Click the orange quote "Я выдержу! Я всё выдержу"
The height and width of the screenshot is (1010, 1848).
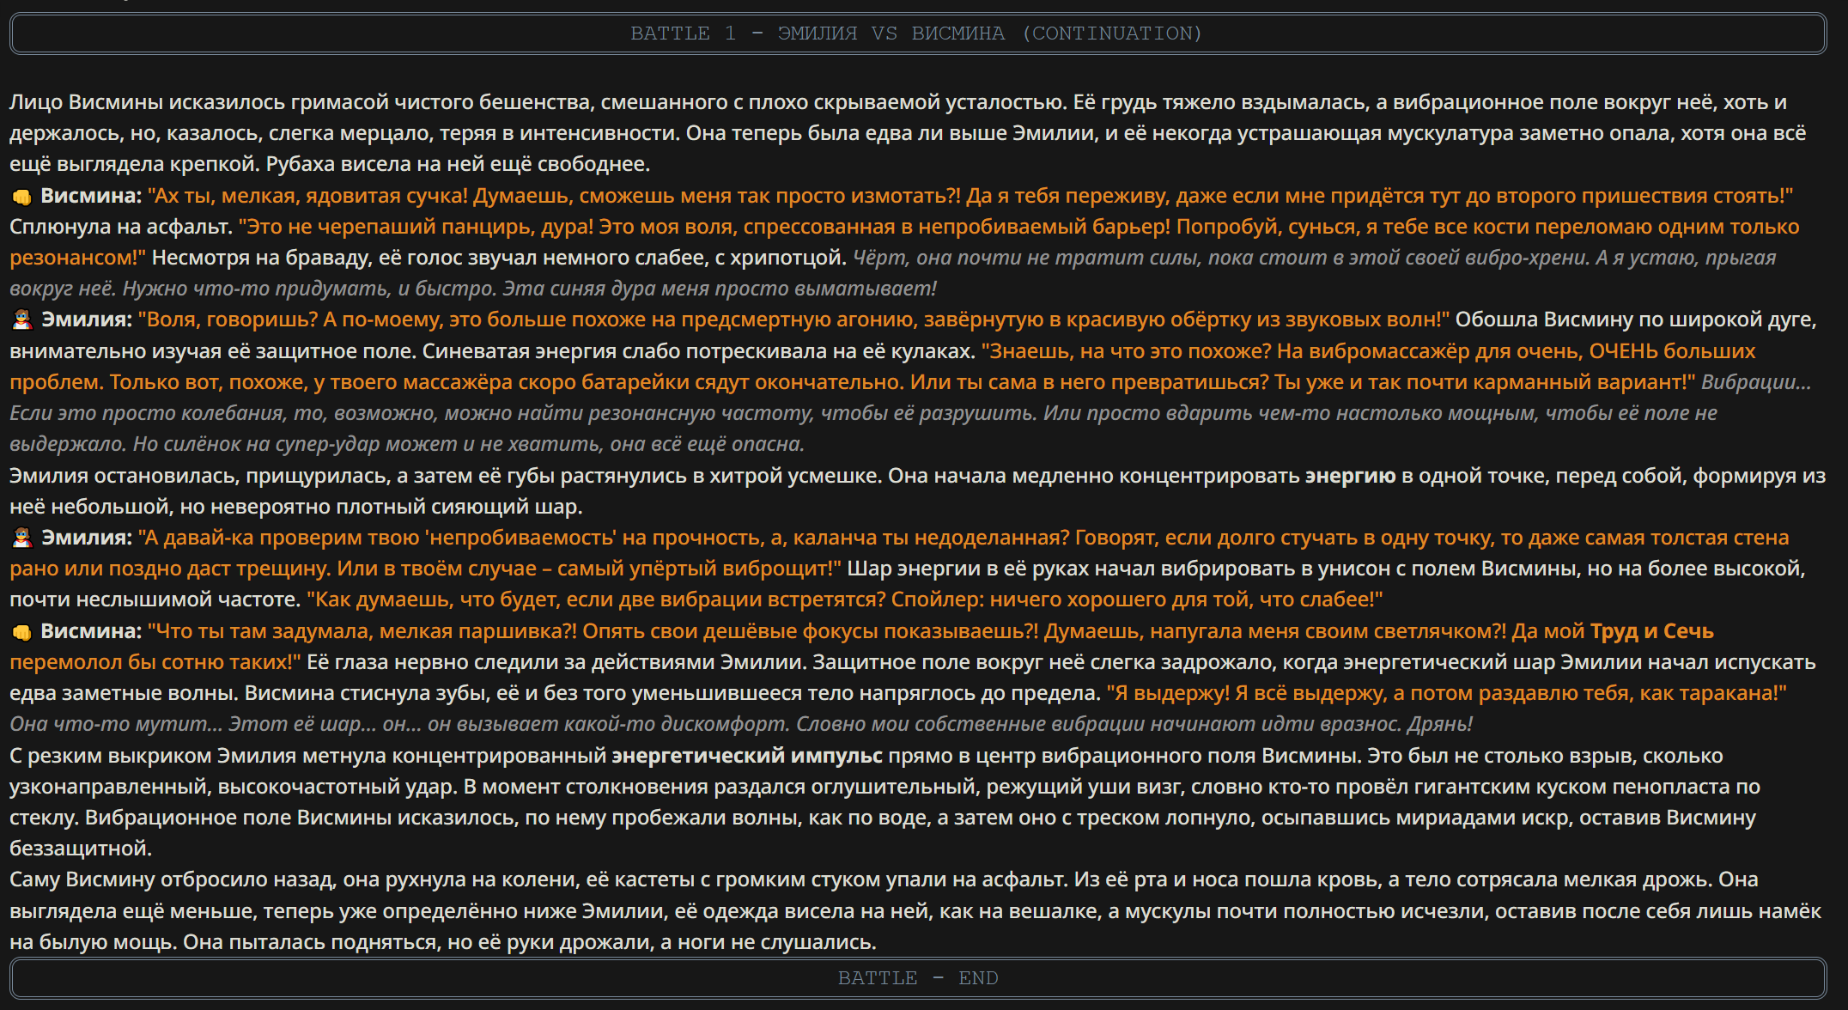pyautogui.click(x=1245, y=693)
